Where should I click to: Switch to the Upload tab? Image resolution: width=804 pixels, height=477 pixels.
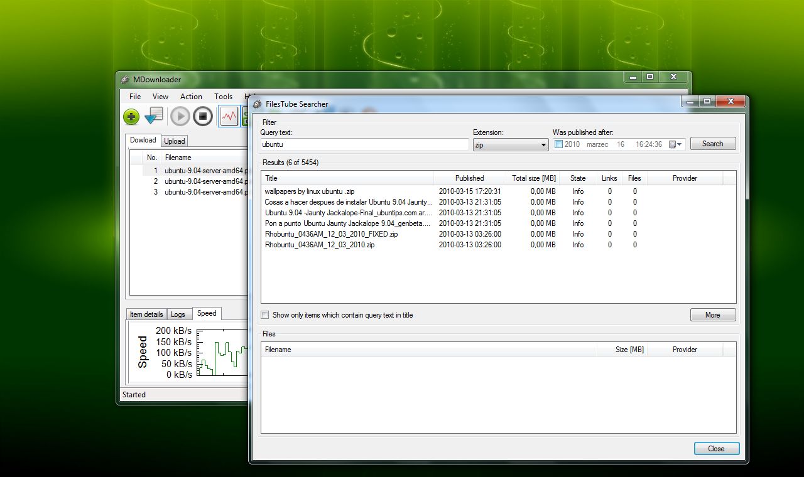pos(175,141)
